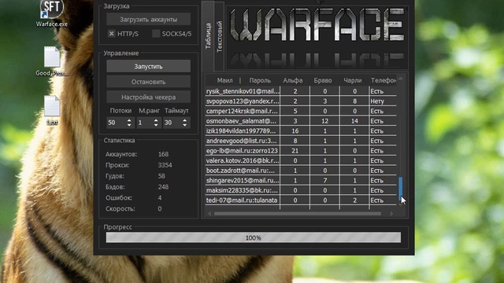Viewport: 504px width, 283px height.
Task: Sort by the Телефон column header
Action: coord(384,80)
